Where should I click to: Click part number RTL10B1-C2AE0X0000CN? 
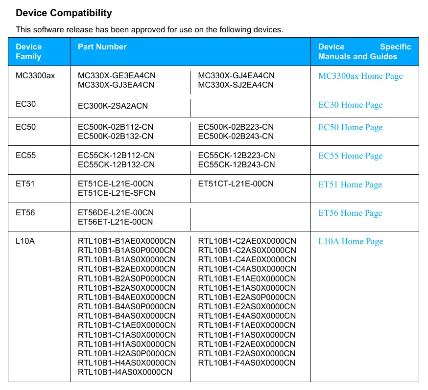247,241
